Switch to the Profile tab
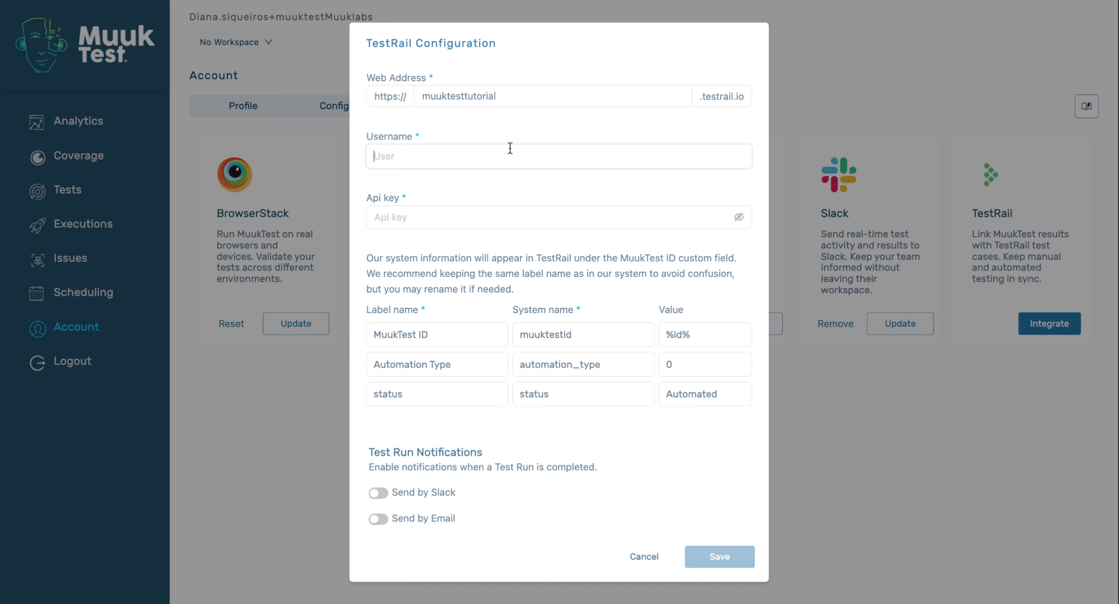This screenshot has height=604, width=1119. pyautogui.click(x=243, y=106)
